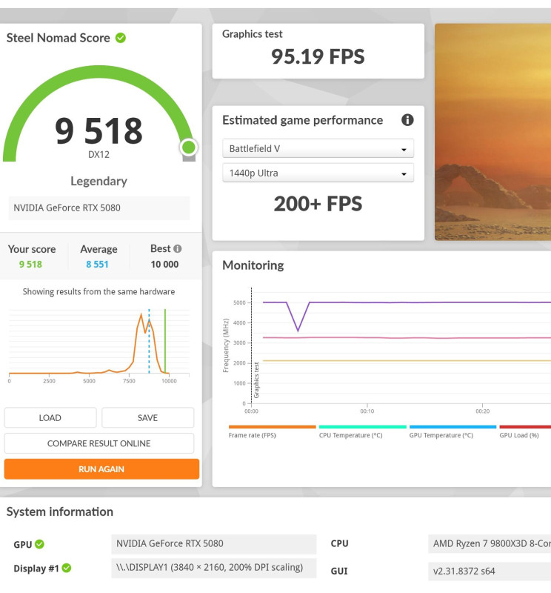Click the Display #1 value \\.\DISPLAY1 (3840 × 2160)
Viewport: 551px width, 593px height.
click(213, 568)
